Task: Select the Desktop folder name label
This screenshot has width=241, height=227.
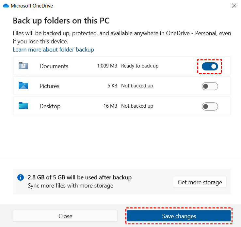Action: point(50,106)
